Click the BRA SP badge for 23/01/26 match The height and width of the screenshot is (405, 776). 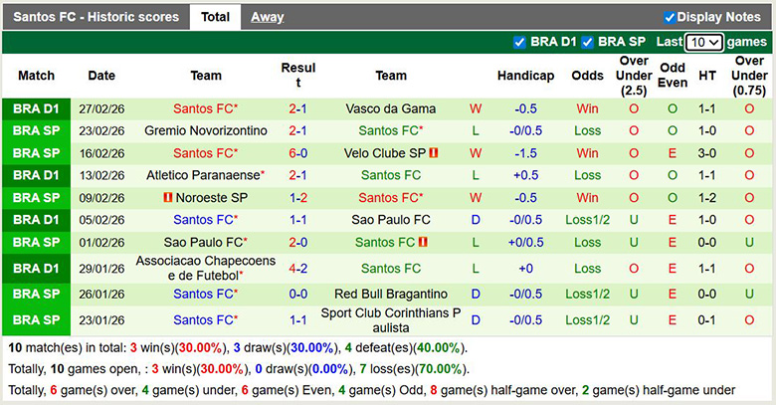(37, 320)
